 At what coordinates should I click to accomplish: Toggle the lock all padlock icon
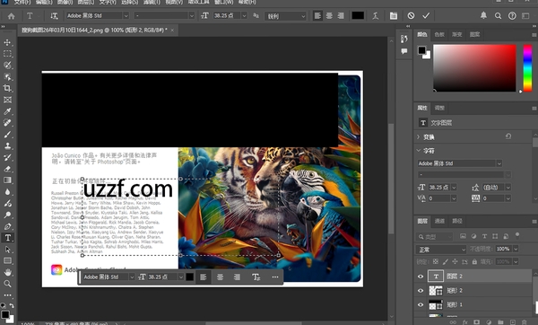coord(474,262)
